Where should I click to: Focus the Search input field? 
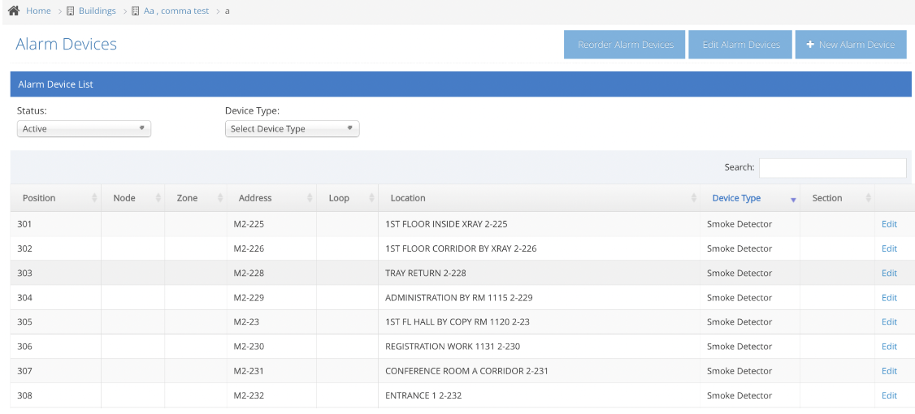click(833, 167)
